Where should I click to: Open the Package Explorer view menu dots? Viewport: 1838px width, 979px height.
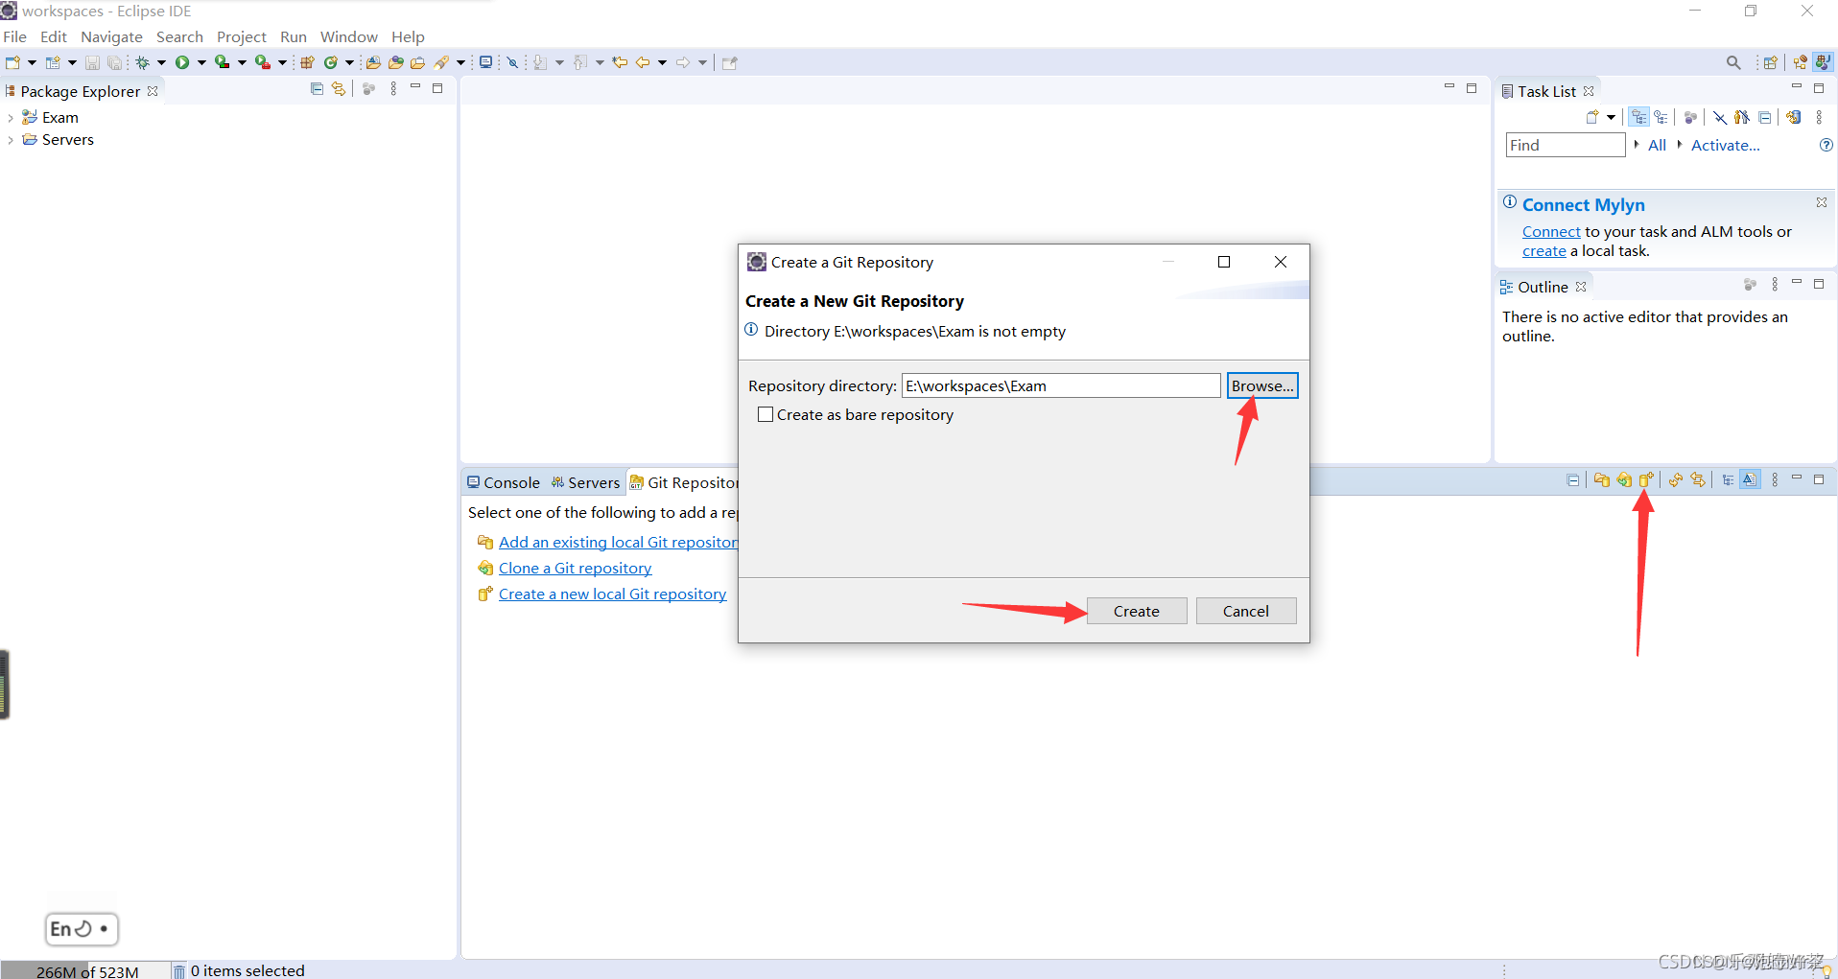(393, 89)
